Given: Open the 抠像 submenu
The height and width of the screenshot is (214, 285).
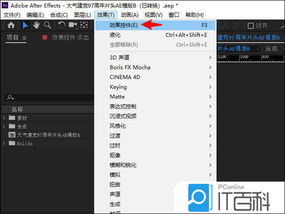Looking at the screenshot, I should [x=156, y=155].
